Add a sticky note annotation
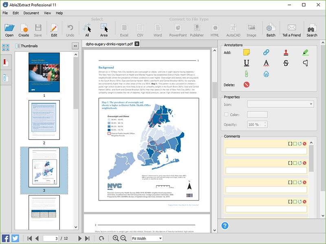326x244 pixels. (247, 52)
